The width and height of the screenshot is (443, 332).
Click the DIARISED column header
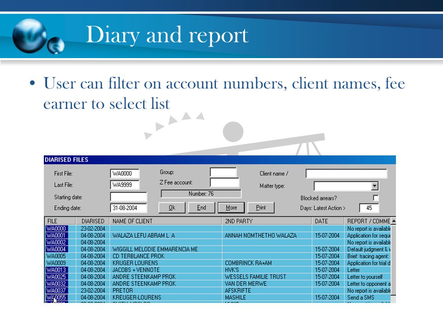(x=93, y=221)
